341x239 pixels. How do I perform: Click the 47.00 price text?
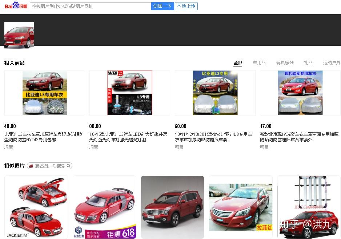[265, 126]
